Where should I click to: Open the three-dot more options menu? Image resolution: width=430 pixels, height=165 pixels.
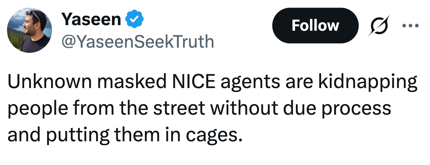(410, 25)
